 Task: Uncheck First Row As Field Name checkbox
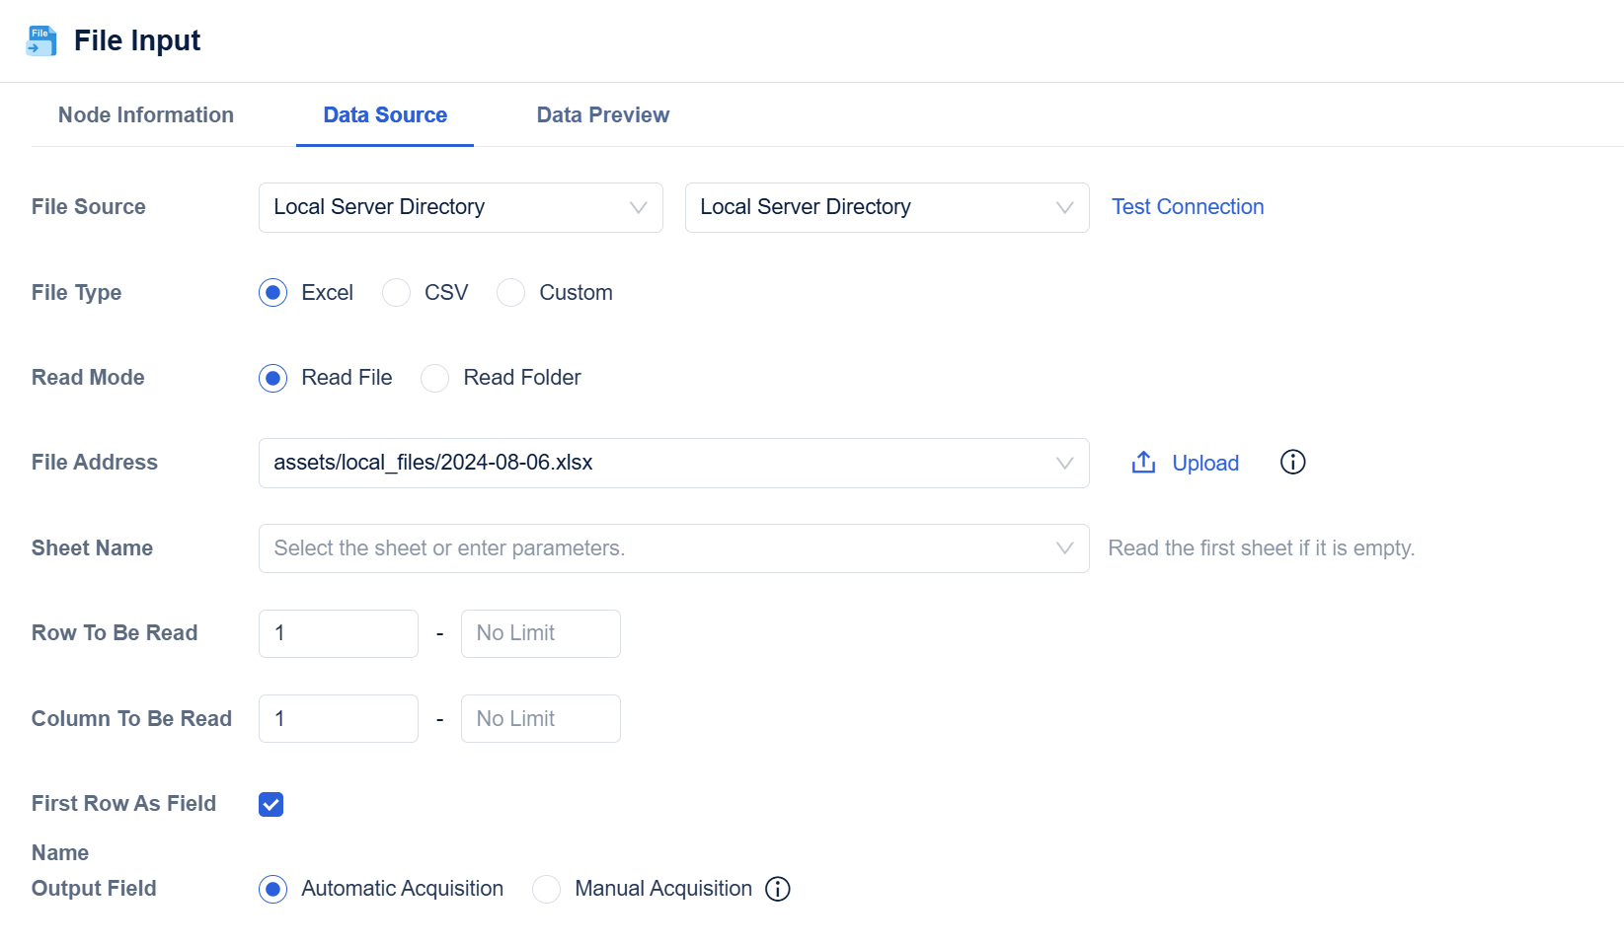tap(271, 804)
